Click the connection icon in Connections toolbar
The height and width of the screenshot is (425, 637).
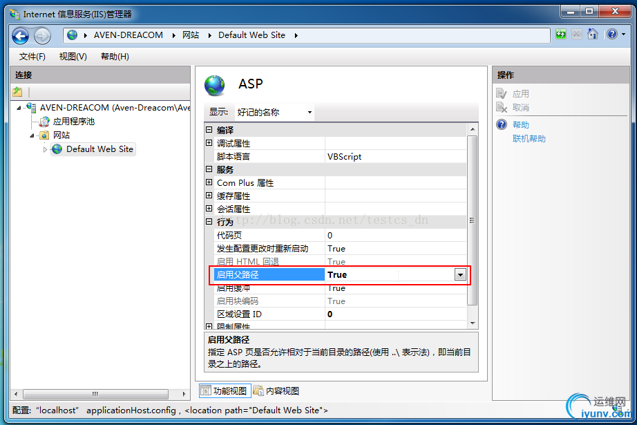point(17,92)
